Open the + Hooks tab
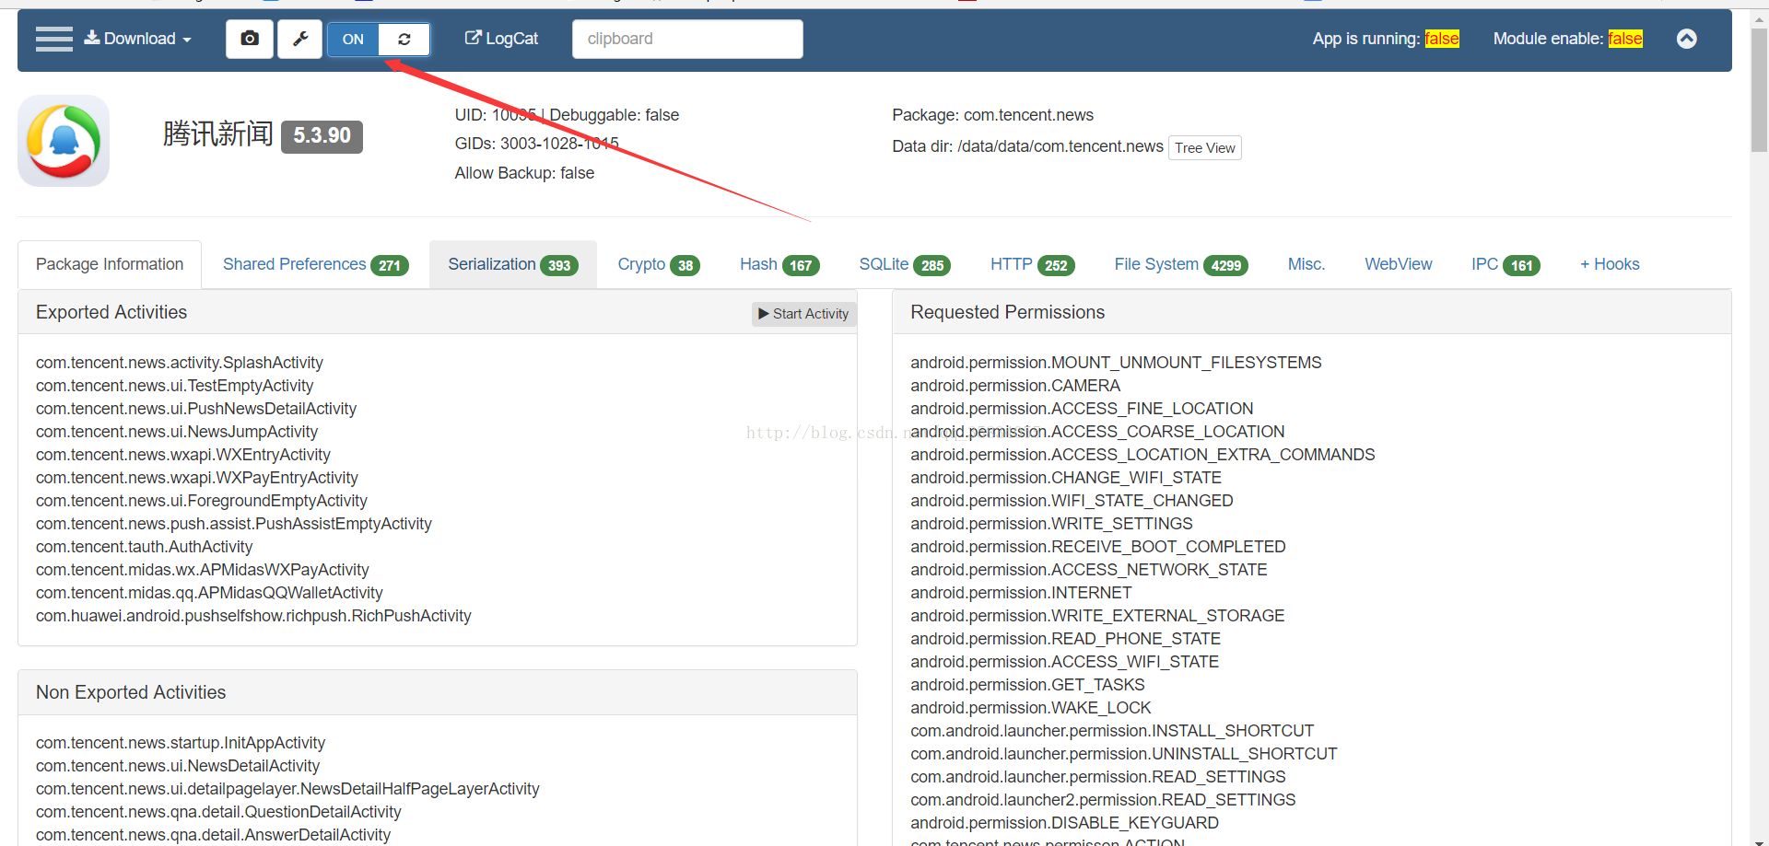Screen dimensions: 1769x846 [1610, 264]
